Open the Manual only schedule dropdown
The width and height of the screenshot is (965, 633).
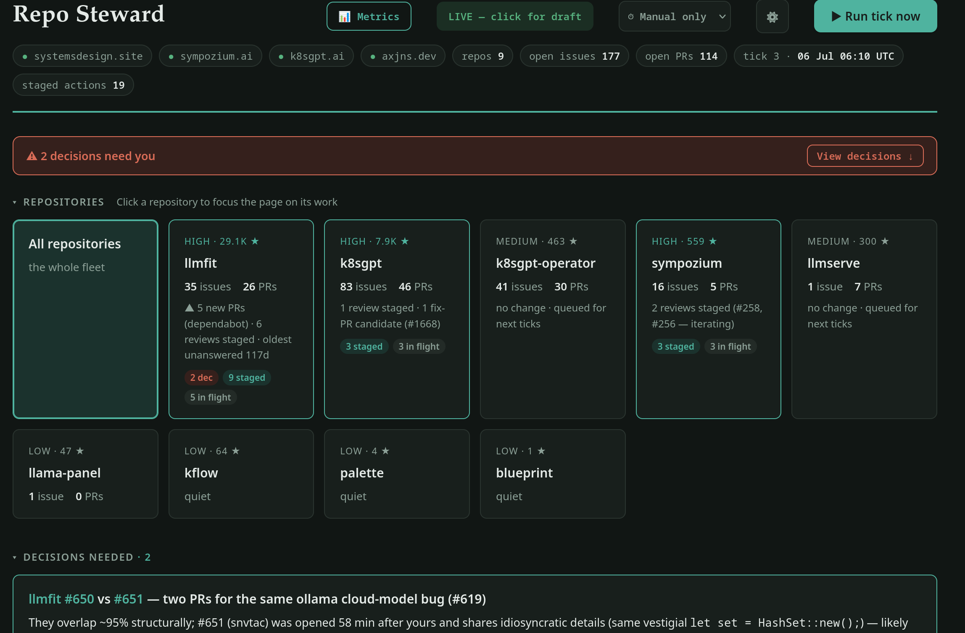tap(675, 17)
